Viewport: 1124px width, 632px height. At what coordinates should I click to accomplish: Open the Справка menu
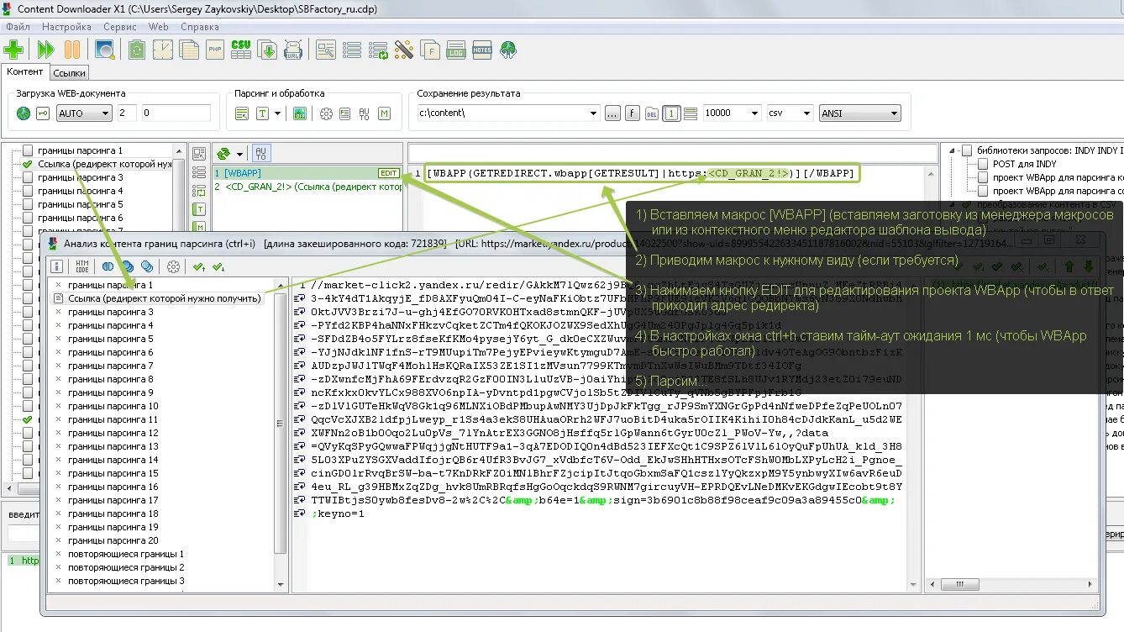pos(199,27)
